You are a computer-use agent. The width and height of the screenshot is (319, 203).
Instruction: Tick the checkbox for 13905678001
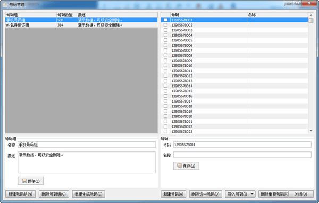[x=165, y=20]
